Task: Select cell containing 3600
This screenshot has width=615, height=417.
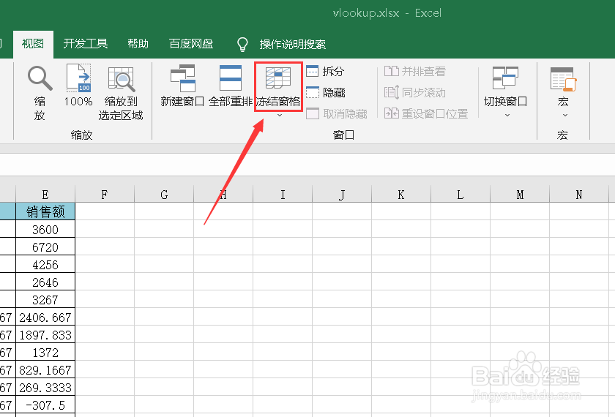Action: [45, 229]
